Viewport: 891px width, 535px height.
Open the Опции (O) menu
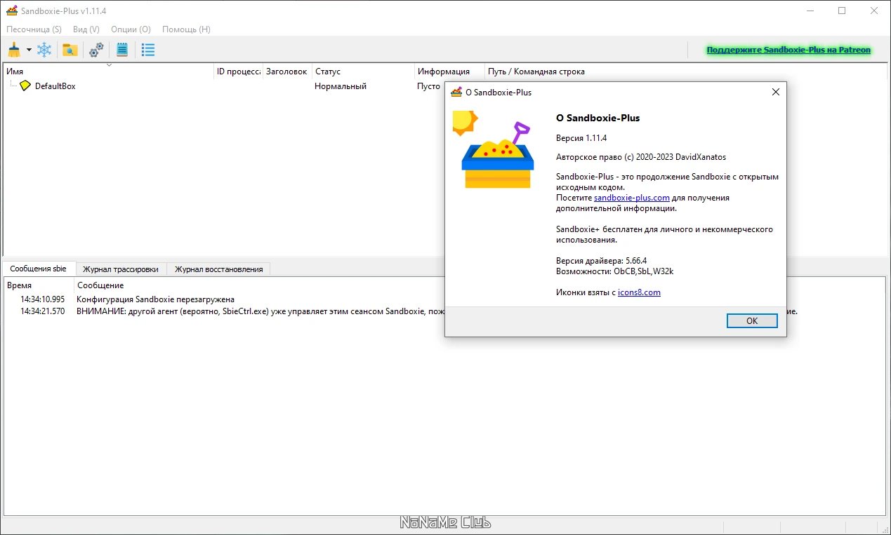131,29
